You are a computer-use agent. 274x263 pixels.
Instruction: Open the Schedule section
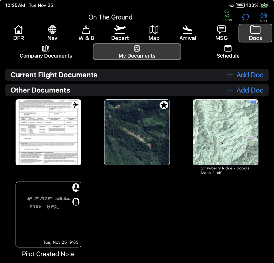228,52
